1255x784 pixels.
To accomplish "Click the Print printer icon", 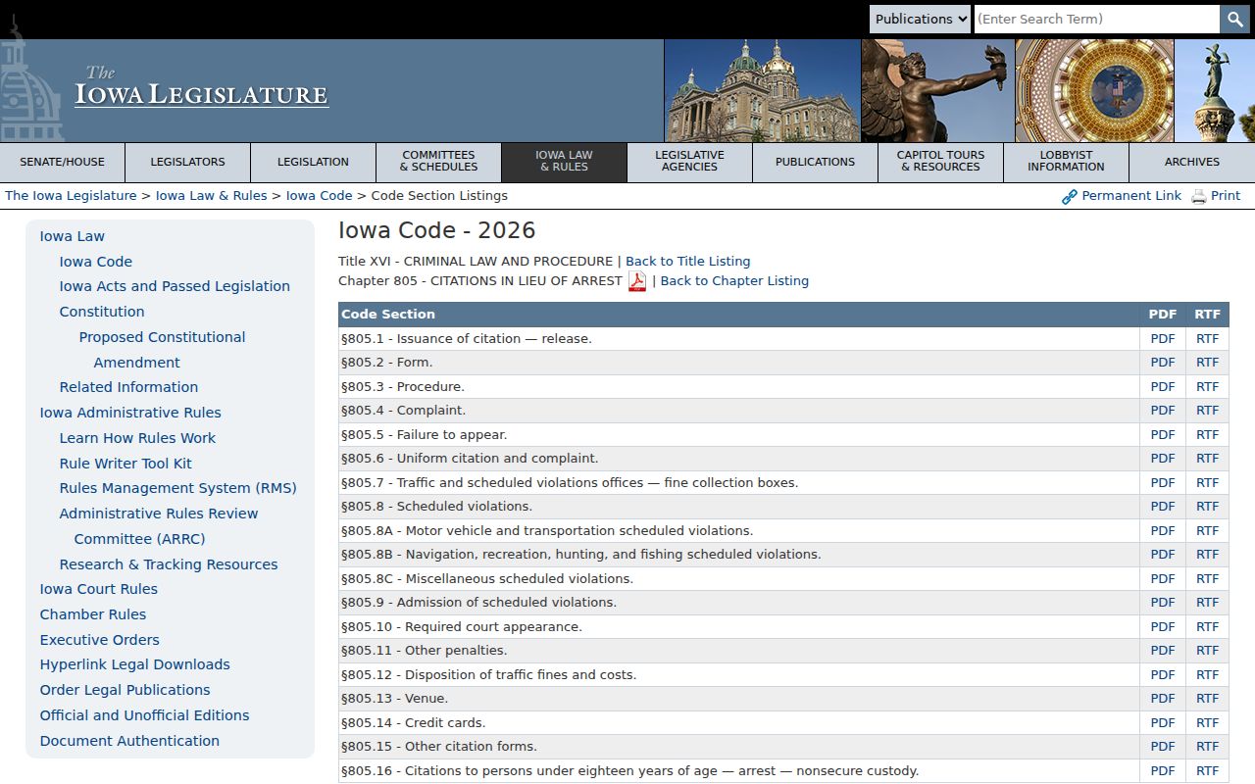I will 1199,197.
